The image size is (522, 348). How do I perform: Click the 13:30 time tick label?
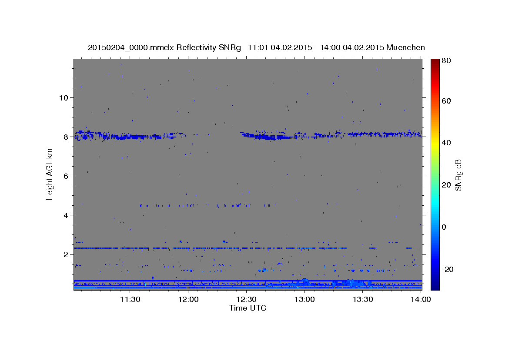coord(363,299)
